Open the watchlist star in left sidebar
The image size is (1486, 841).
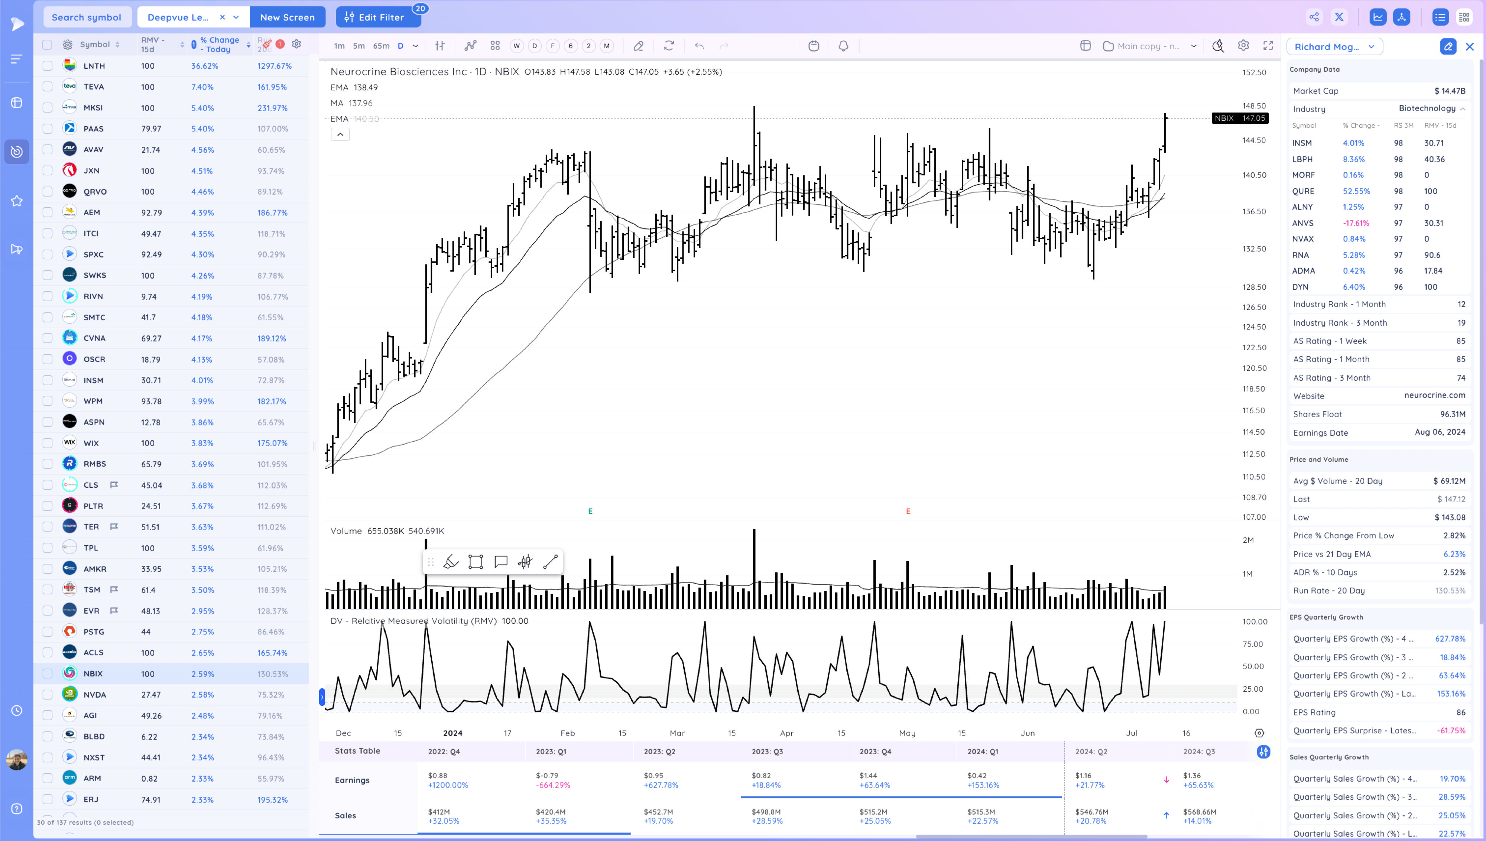point(17,201)
